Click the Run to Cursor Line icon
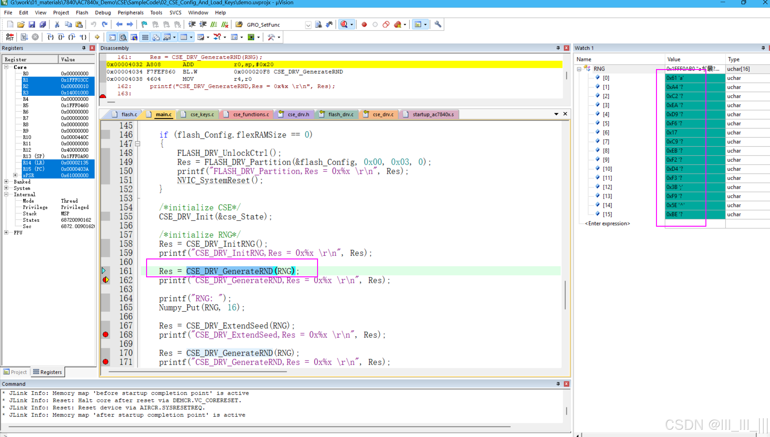Image resolution: width=770 pixels, height=437 pixels. tap(83, 37)
